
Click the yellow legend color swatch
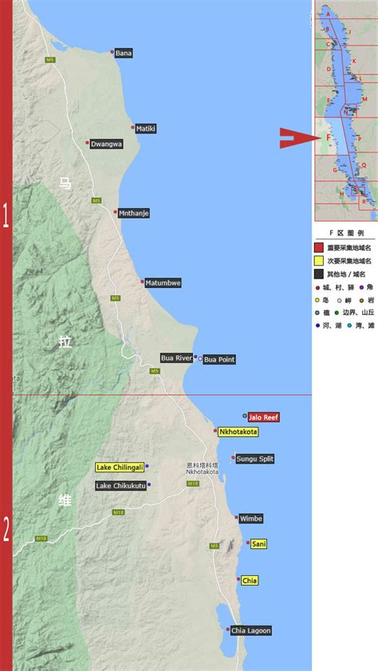click(319, 260)
